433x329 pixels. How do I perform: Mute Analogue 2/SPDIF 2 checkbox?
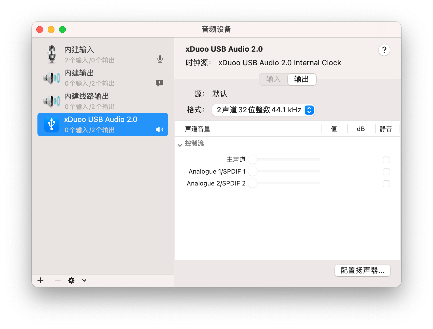pyautogui.click(x=386, y=184)
